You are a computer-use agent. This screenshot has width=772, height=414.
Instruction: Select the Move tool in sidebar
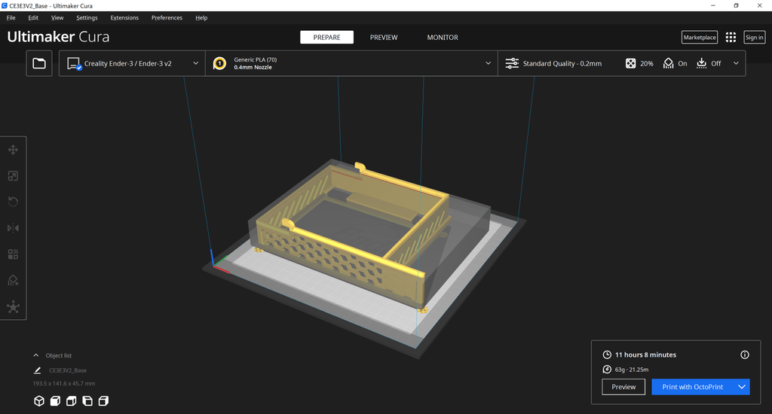tap(14, 150)
